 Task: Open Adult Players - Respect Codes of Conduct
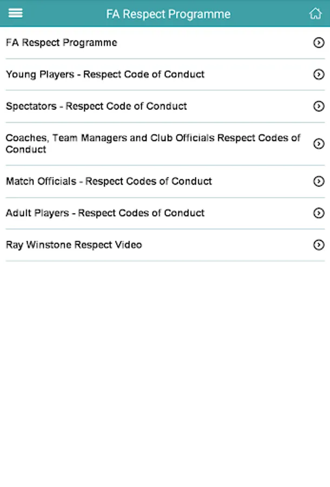click(105, 213)
